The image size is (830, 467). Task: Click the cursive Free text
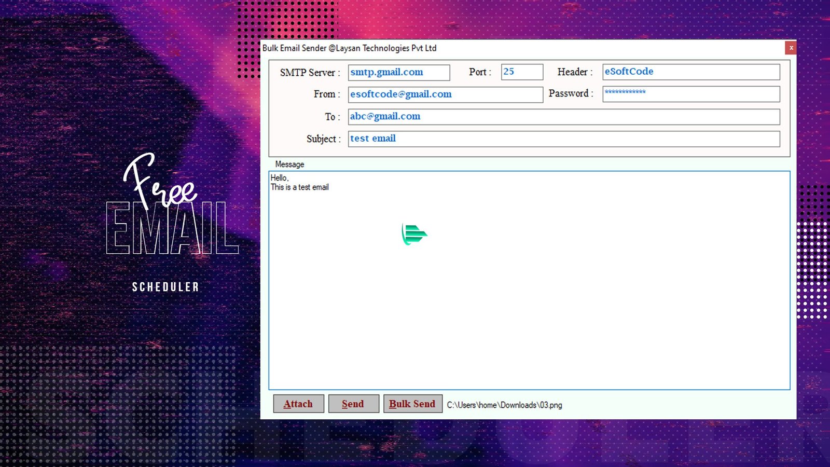click(x=158, y=182)
